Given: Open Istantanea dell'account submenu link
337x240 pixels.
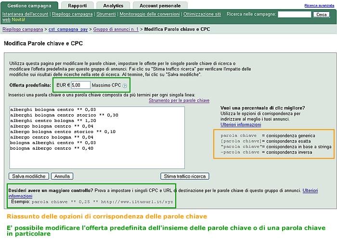Looking at the screenshot, I should 26,14.
